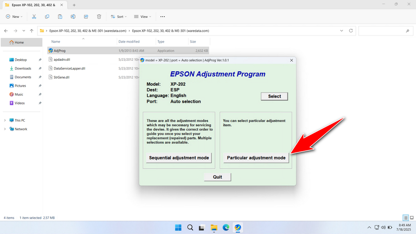This screenshot has height=234, width=416.
Task: Click the Epson XP-102 tab title
Action: 33,5
